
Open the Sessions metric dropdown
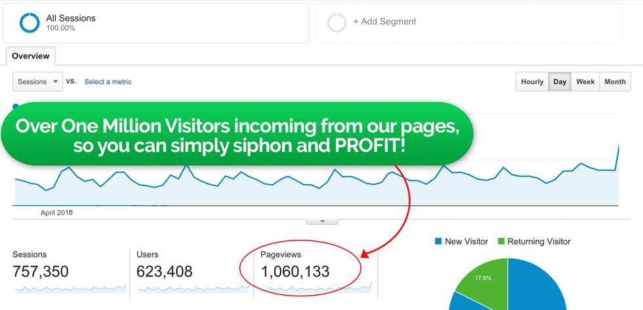tap(37, 82)
